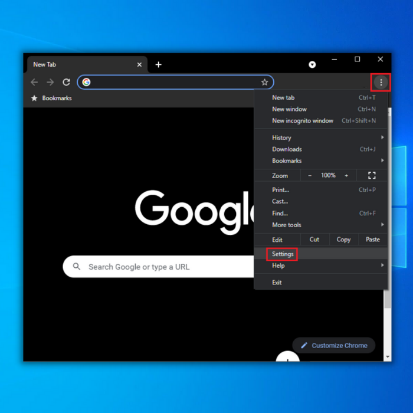Reload the page with refresh icon

[x=66, y=82]
